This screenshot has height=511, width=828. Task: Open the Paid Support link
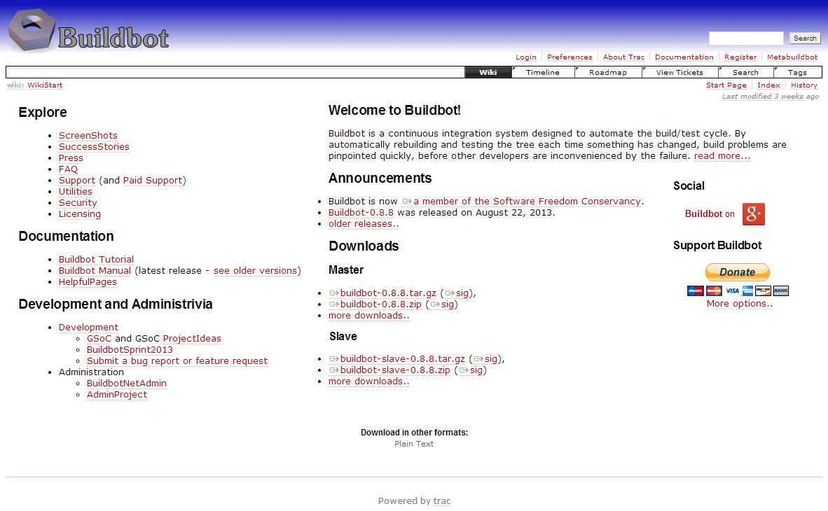(x=153, y=180)
